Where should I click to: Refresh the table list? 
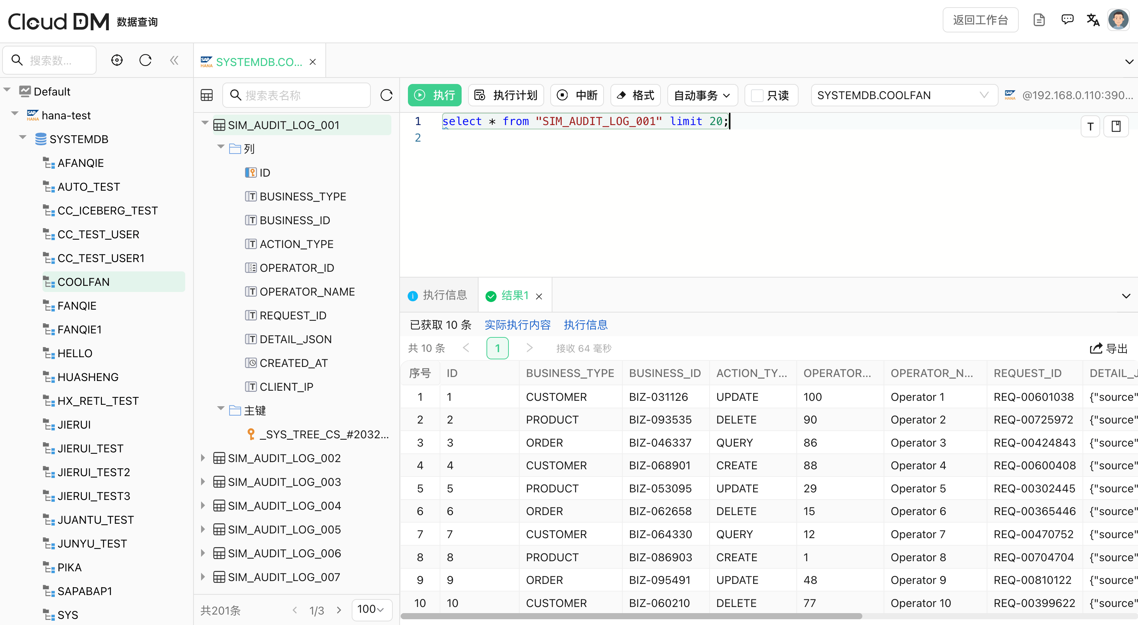pyautogui.click(x=386, y=95)
